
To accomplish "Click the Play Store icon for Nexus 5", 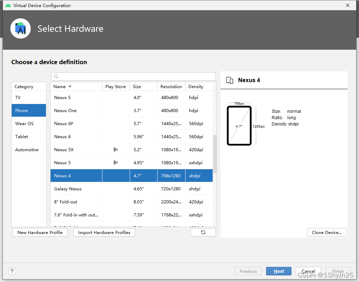I will click(x=116, y=163).
